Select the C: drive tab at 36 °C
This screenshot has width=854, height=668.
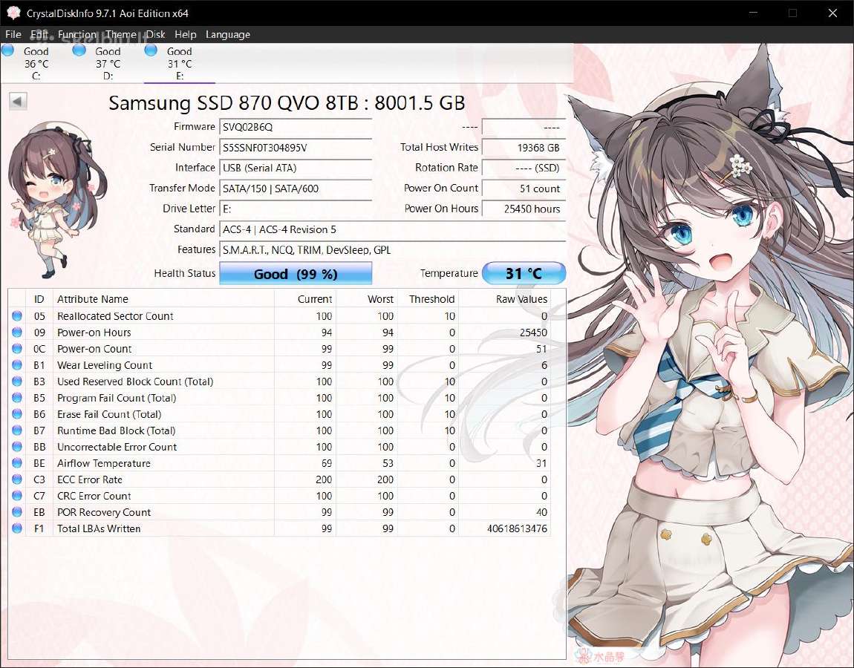(36, 63)
